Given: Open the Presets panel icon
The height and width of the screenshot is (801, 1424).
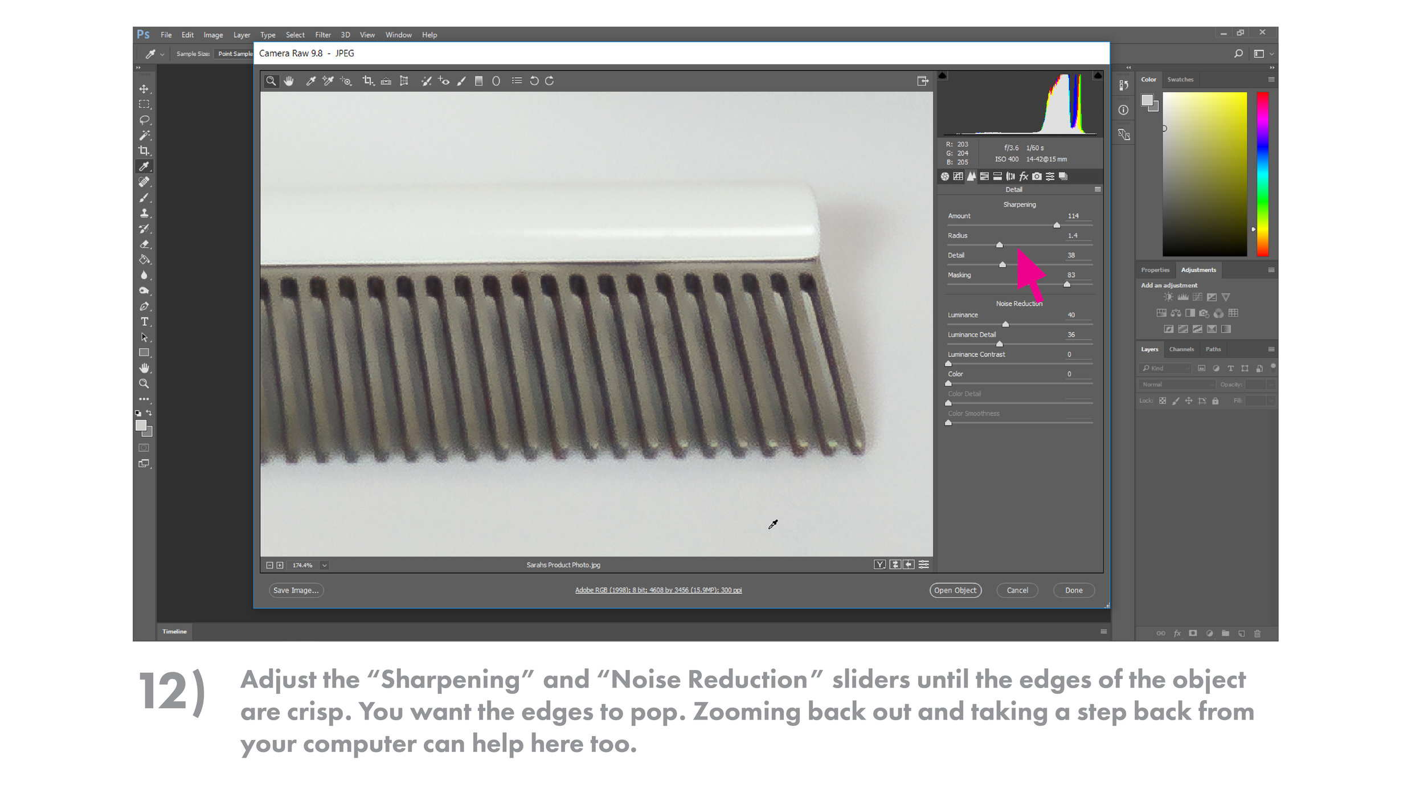Looking at the screenshot, I should (x=1050, y=177).
